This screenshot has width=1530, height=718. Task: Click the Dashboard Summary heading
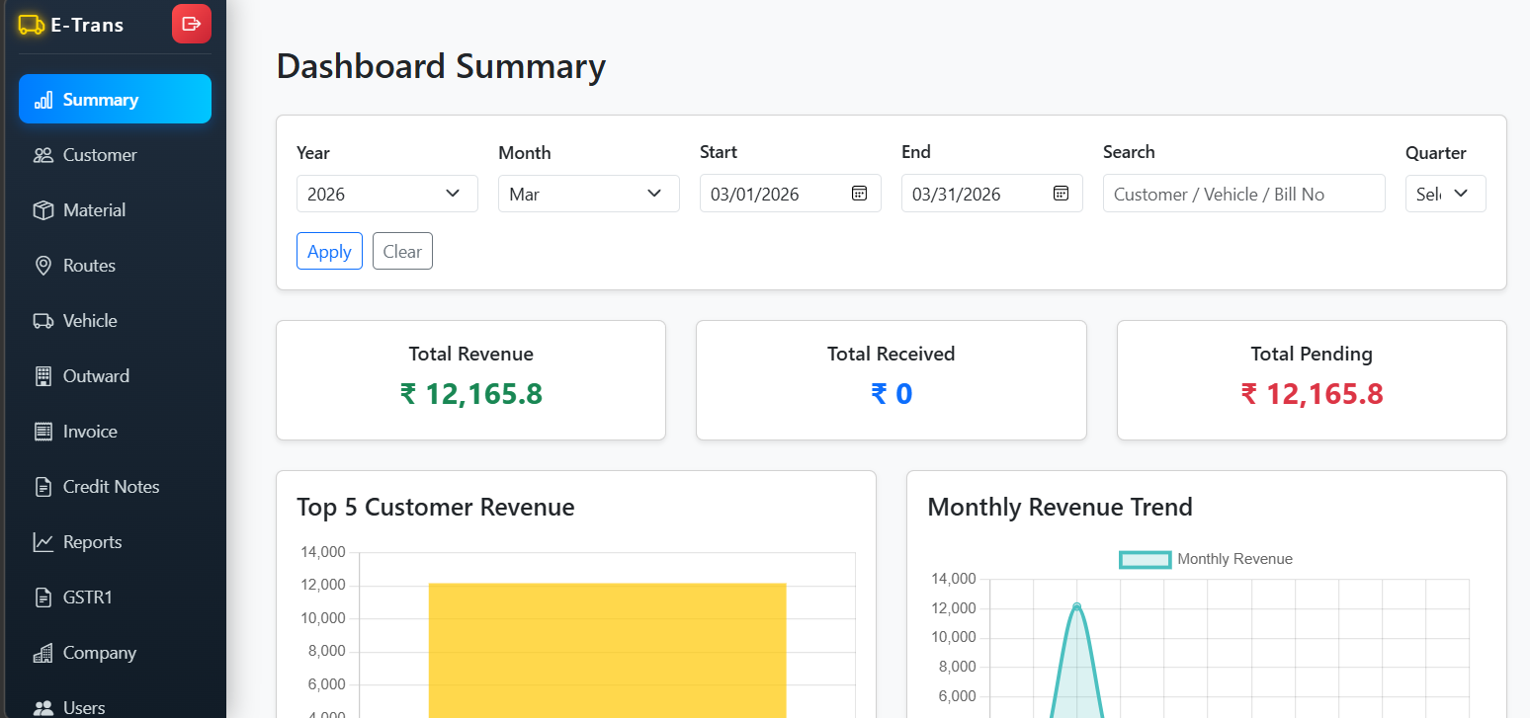(441, 66)
